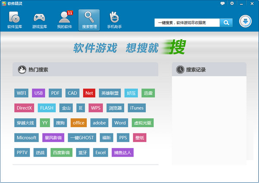Image resolution: width=259 pixels, height=183 pixels.
Task: Open the 手机助手 phone assistant
Action: click(114, 20)
